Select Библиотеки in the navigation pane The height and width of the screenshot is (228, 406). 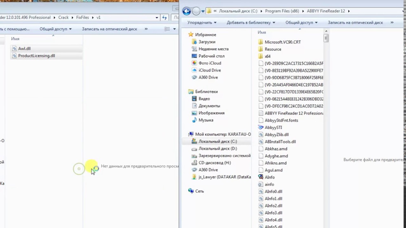click(x=206, y=92)
